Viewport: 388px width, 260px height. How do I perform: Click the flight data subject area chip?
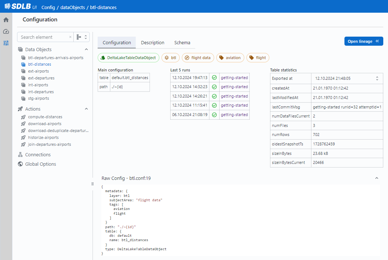(x=197, y=58)
